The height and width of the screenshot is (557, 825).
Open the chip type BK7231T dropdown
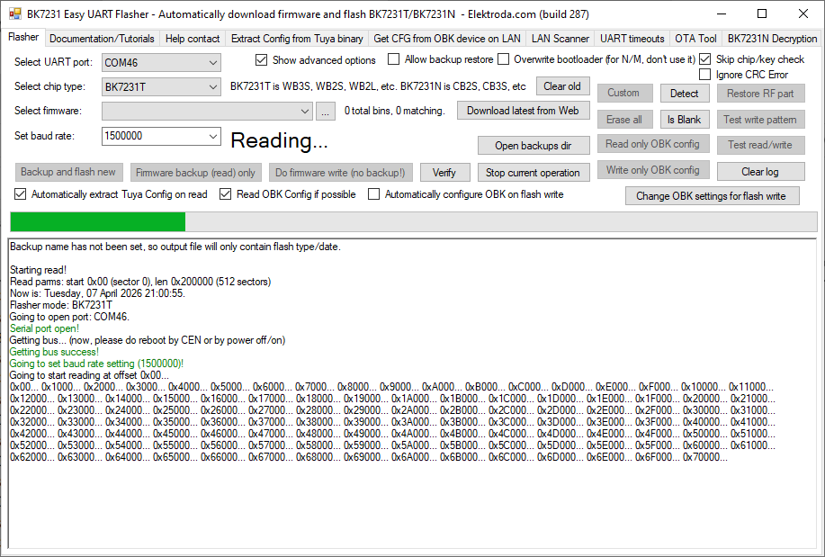tap(161, 87)
